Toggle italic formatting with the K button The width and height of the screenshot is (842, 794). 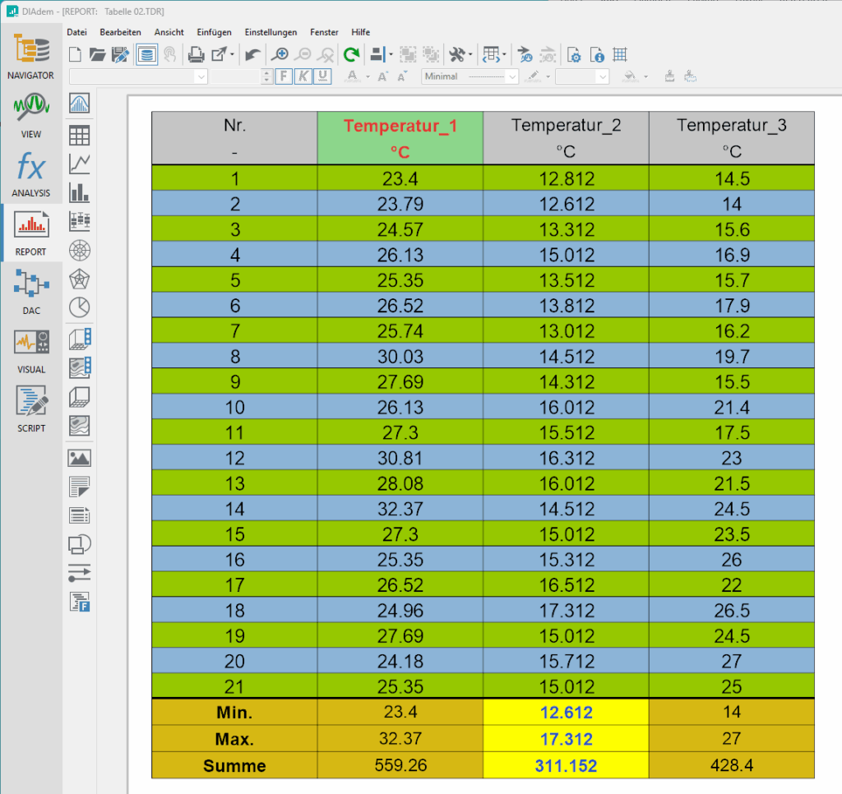click(303, 76)
